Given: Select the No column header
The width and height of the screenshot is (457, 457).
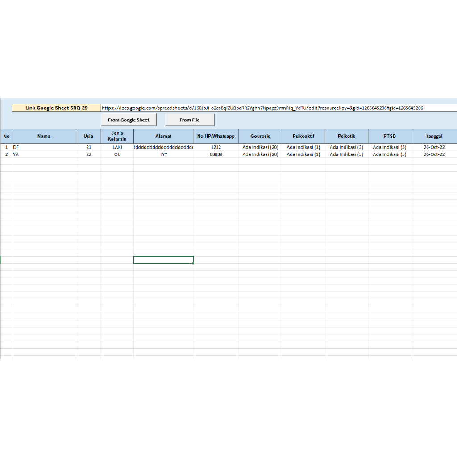Looking at the screenshot, I should tap(6, 136).
